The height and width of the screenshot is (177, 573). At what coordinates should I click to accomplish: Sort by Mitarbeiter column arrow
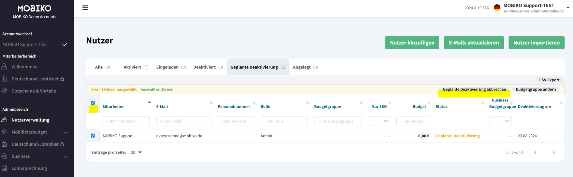[149, 102]
